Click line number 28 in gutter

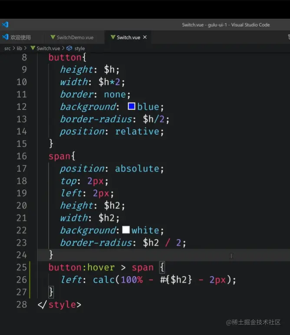[22, 305]
